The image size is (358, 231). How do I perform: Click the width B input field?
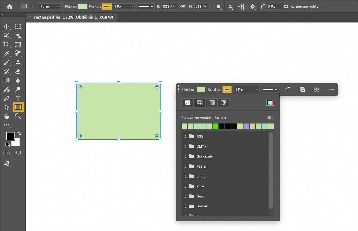point(169,7)
